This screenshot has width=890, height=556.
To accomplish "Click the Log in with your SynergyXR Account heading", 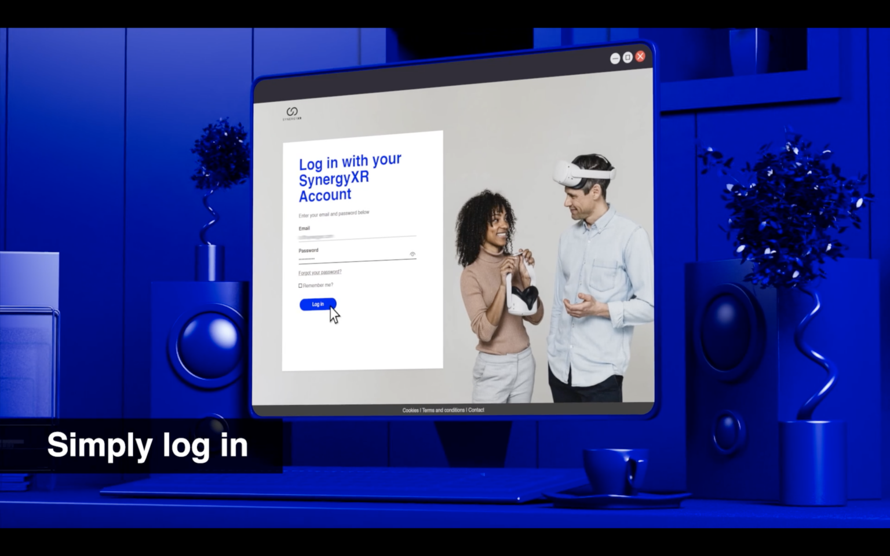I will point(349,178).
